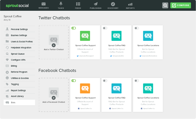The height and width of the screenshot is (119, 196).
Task: Click Add a Twitter Chatbot label
Action: (54, 49)
